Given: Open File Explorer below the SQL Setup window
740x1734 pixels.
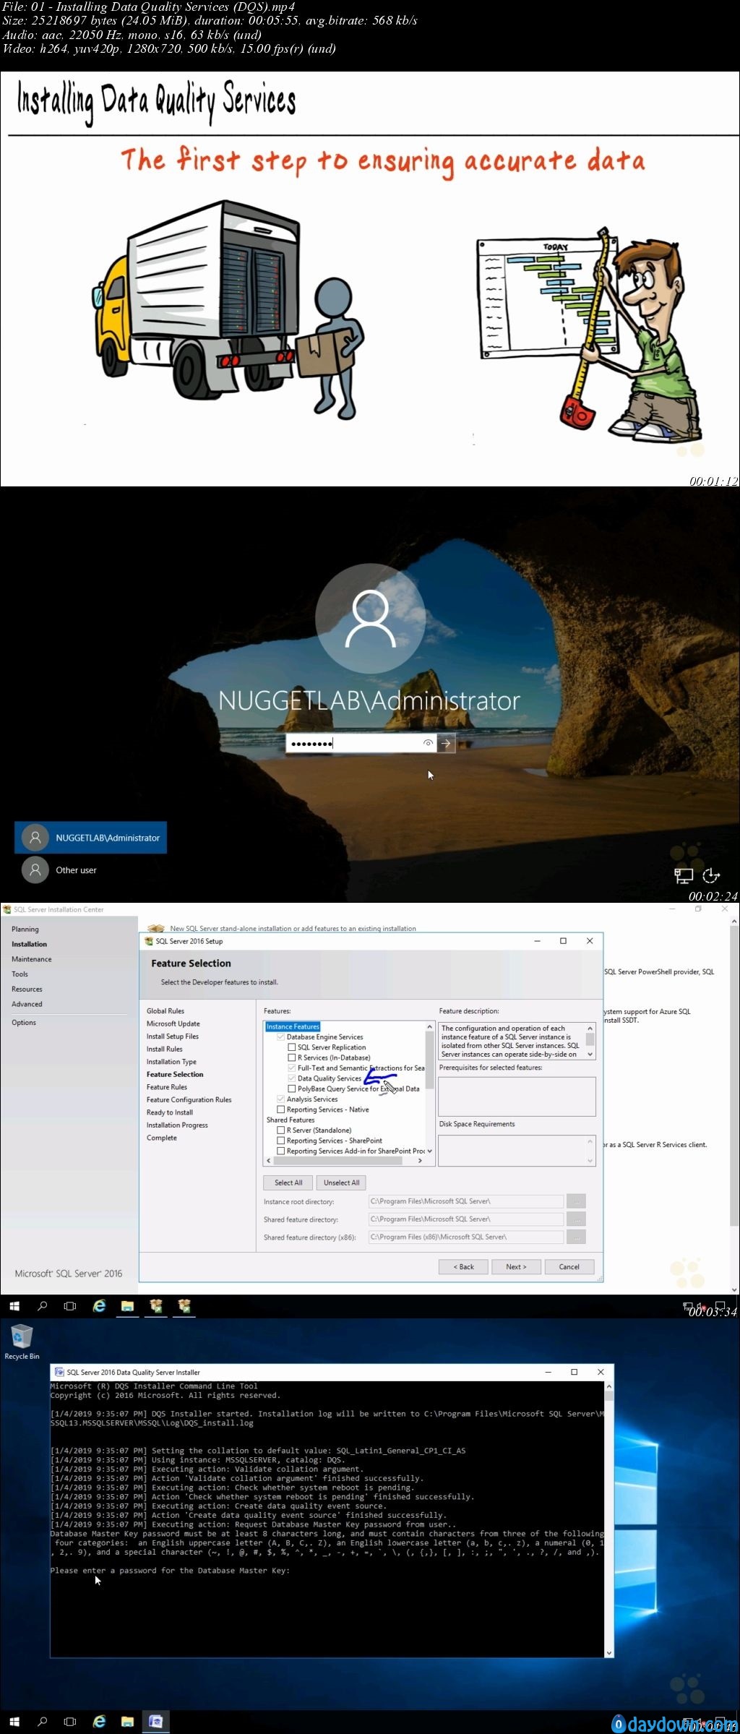Looking at the screenshot, I should point(127,1305).
